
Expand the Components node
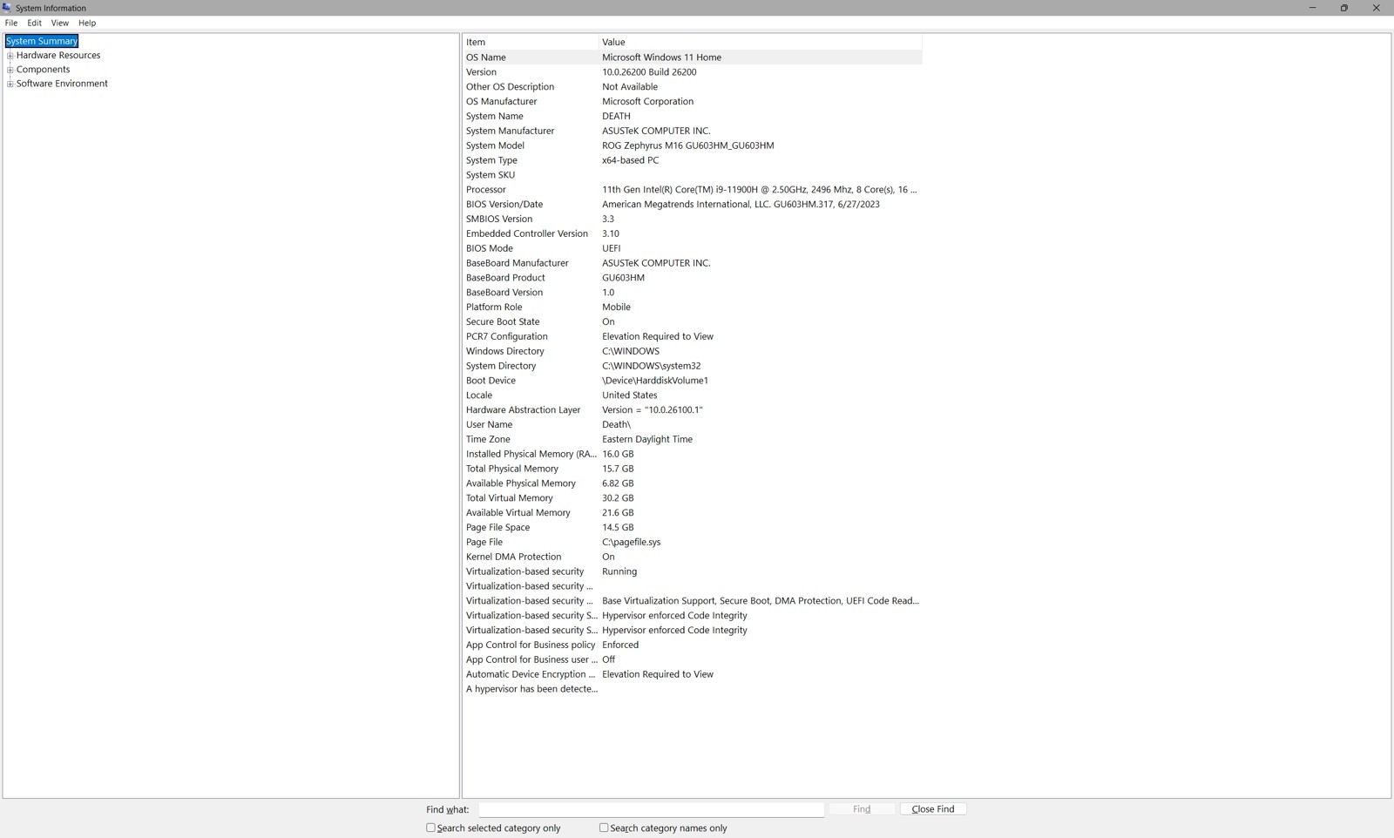[10, 70]
